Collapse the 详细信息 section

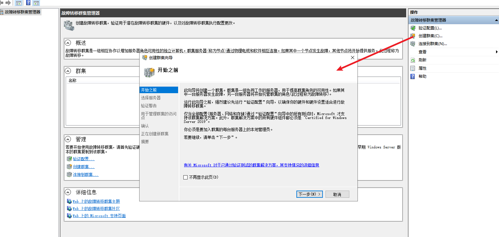(68, 192)
